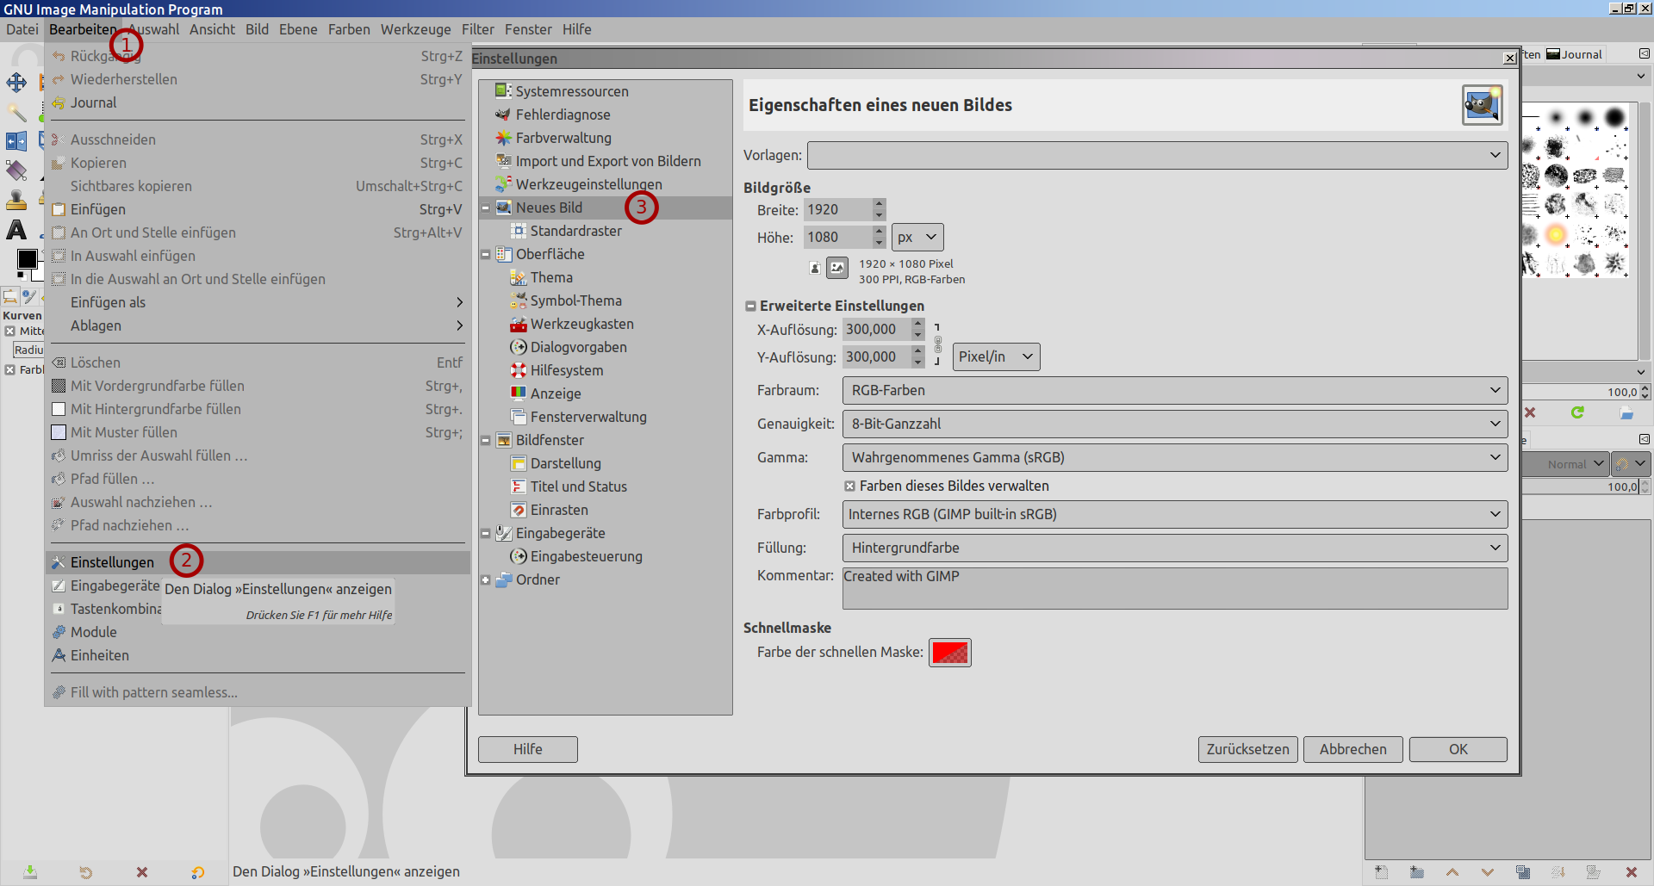Click the Zurücksetzen button
Screen dimensions: 1654x886
(1248, 750)
